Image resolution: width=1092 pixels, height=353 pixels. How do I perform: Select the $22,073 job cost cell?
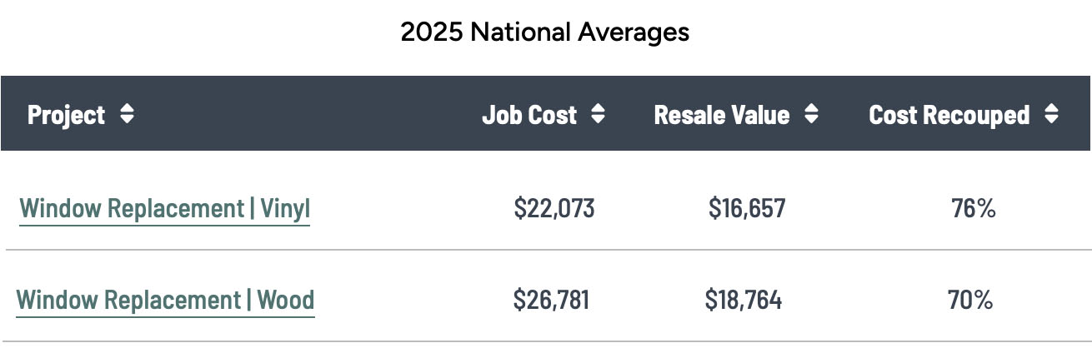coord(554,208)
